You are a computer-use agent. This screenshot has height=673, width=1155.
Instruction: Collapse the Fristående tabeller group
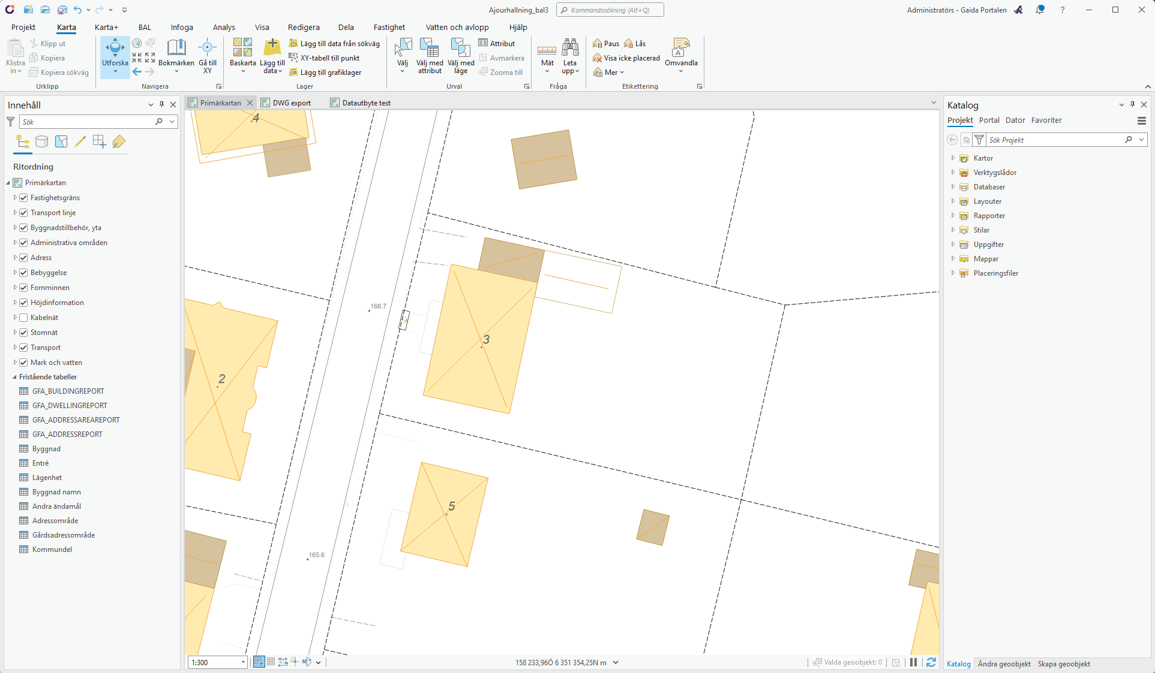(14, 377)
